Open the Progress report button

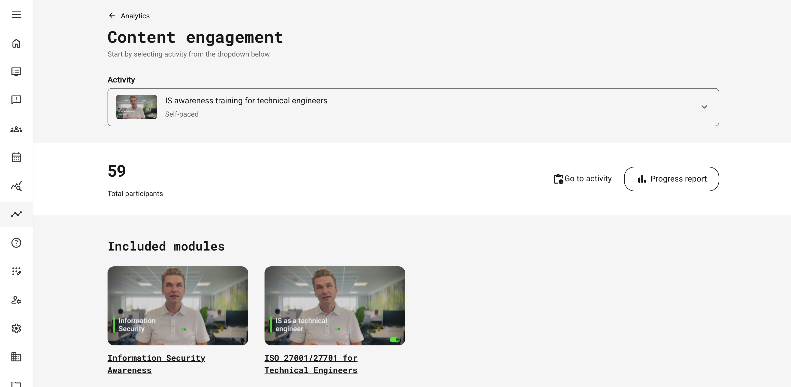pos(671,179)
